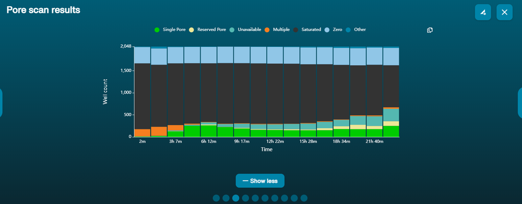Image resolution: width=522 pixels, height=204 pixels.
Task: Click the 'Well count' axis label
Action: pyautogui.click(x=105, y=92)
